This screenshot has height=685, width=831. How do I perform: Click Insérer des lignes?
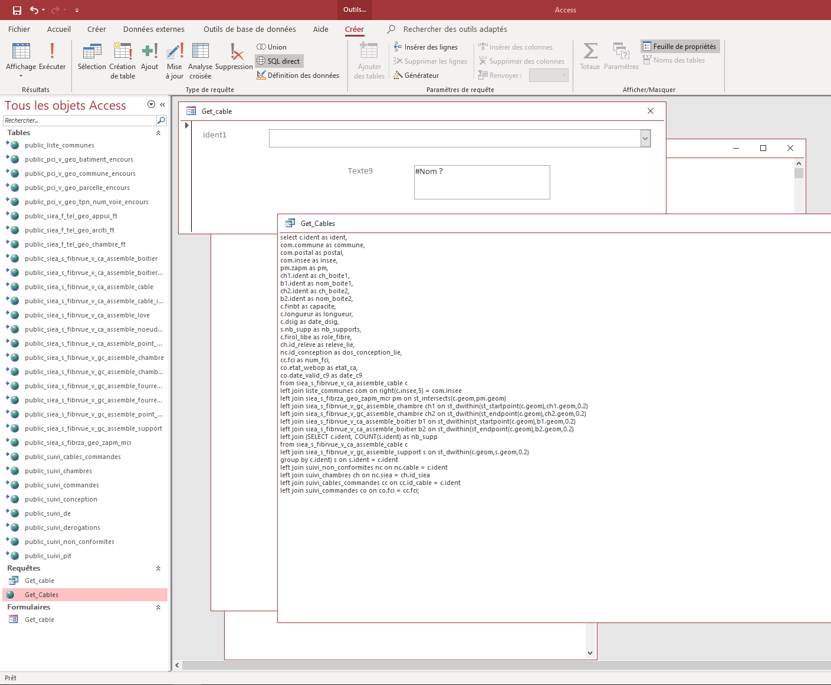[x=425, y=47]
